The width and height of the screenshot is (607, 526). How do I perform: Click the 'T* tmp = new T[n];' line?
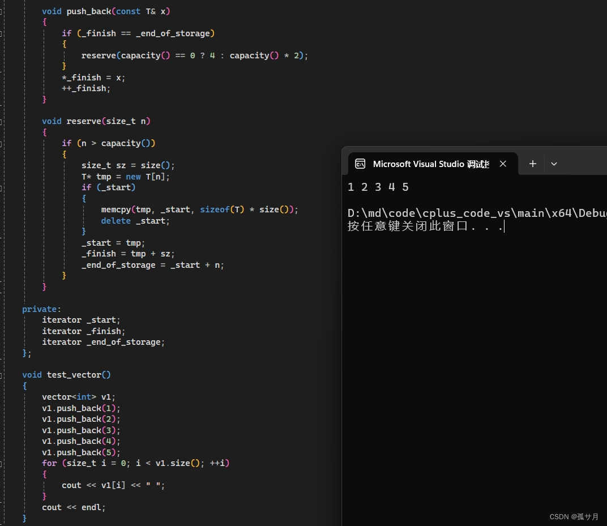[x=126, y=177]
